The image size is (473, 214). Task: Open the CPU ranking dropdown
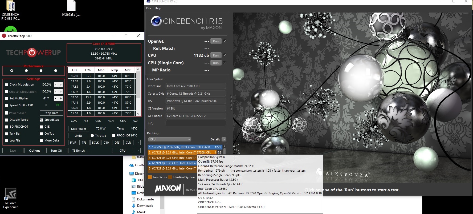[x=170, y=139]
